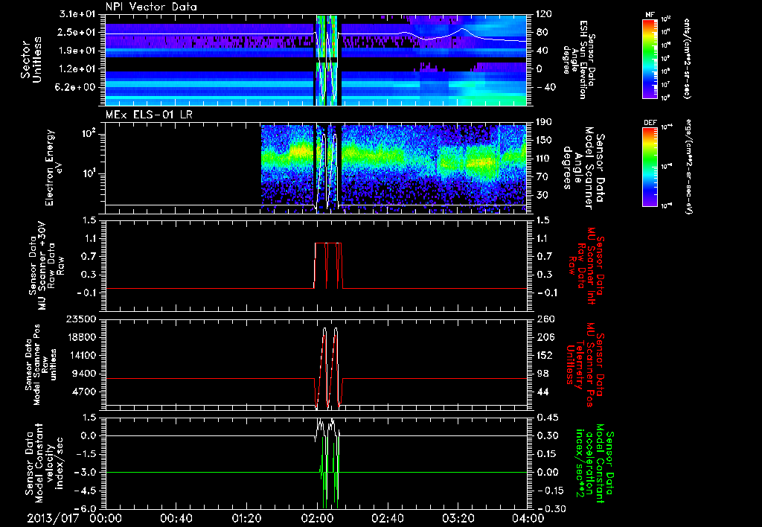Click the 00:40 time axis label
The height and width of the screenshot is (527, 762).
coord(176,518)
